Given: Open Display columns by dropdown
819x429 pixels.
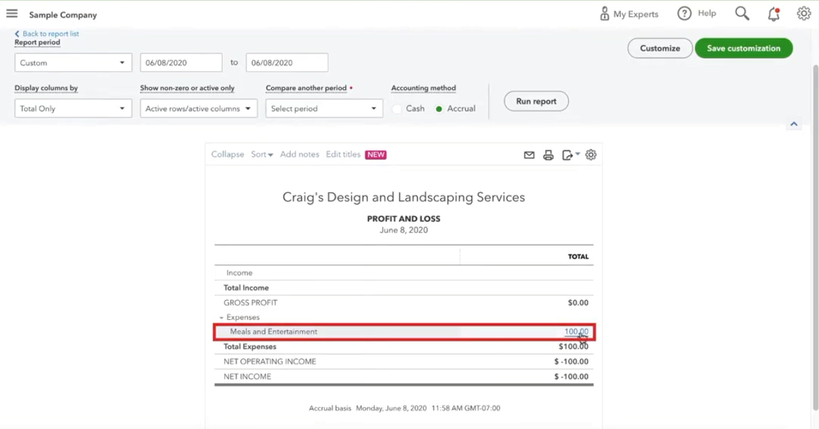Looking at the screenshot, I should pyautogui.click(x=73, y=108).
